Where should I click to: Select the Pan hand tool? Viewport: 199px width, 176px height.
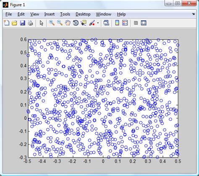point(68,23)
